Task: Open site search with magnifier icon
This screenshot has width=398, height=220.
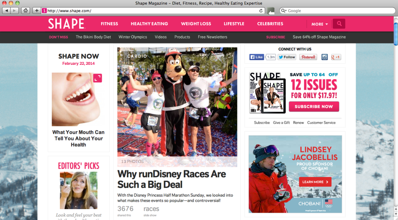Action: [339, 24]
